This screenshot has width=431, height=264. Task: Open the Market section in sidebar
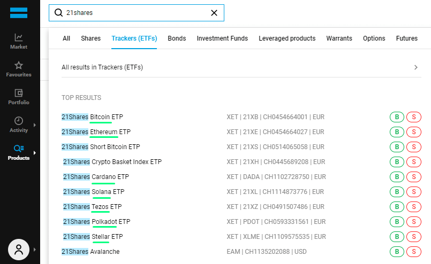click(x=19, y=41)
